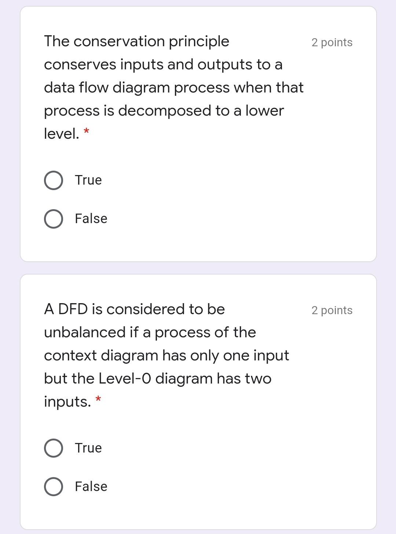The width and height of the screenshot is (396, 534).
Task: Click the conservation principle question text
Action: [x=165, y=86]
